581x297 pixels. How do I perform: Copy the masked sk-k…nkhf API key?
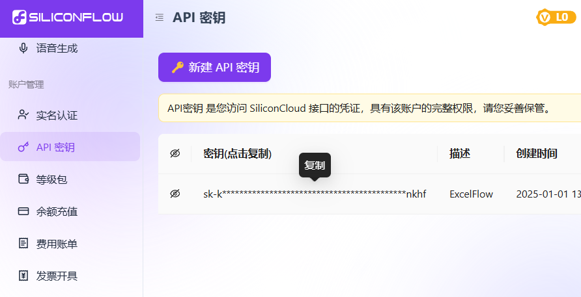click(315, 194)
